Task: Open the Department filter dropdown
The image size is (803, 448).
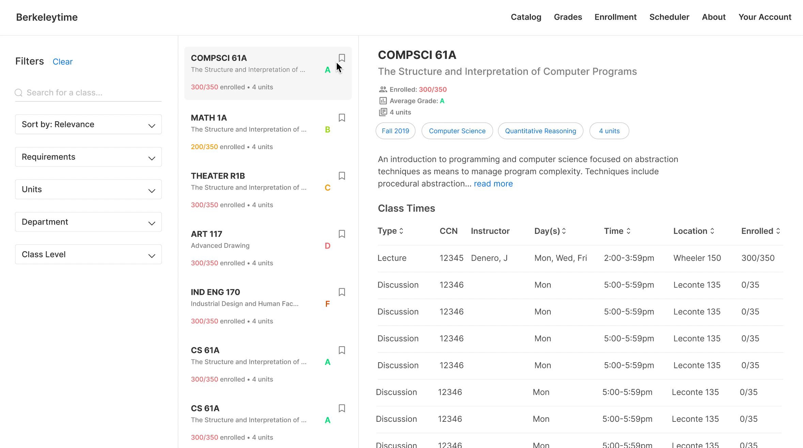Action: 88,222
